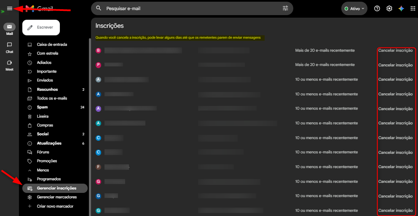Open Todos os e-mails
The height and width of the screenshot is (216, 418).
pyautogui.click(x=52, y=98)
